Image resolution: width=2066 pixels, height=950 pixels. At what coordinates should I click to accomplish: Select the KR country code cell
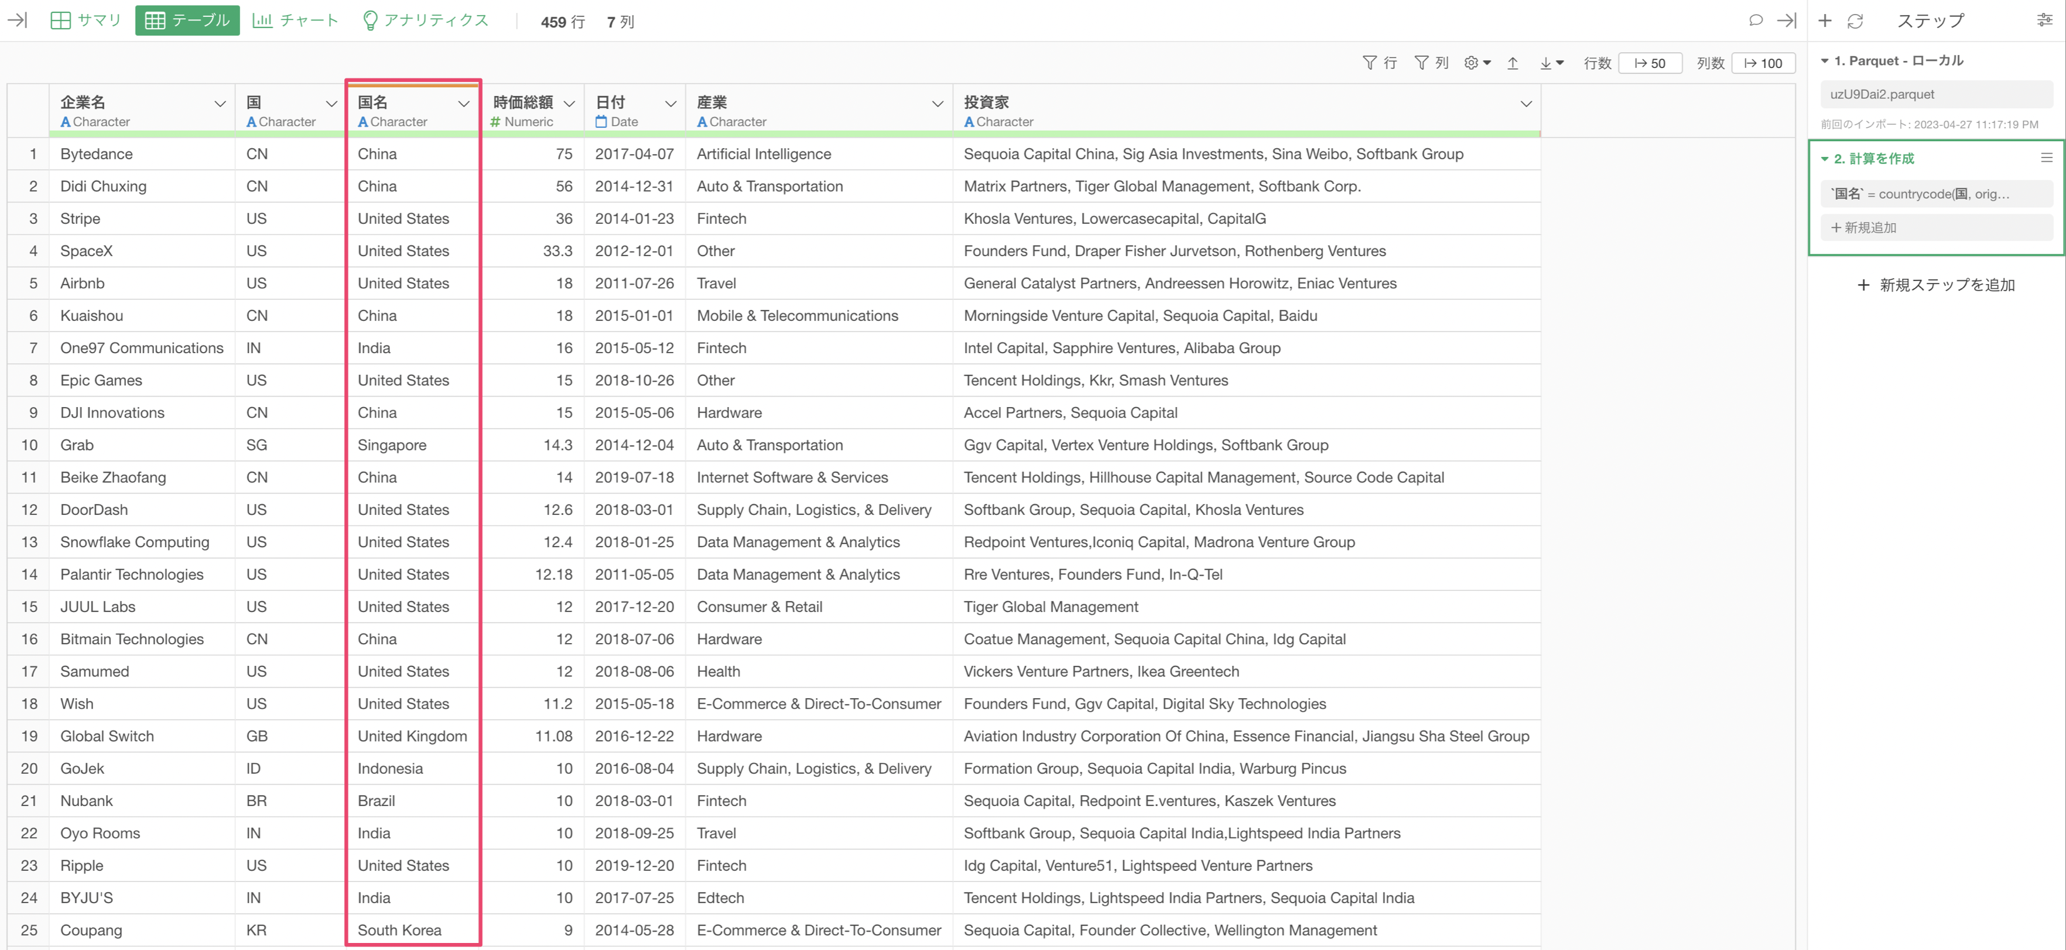[x=290, y=931]
